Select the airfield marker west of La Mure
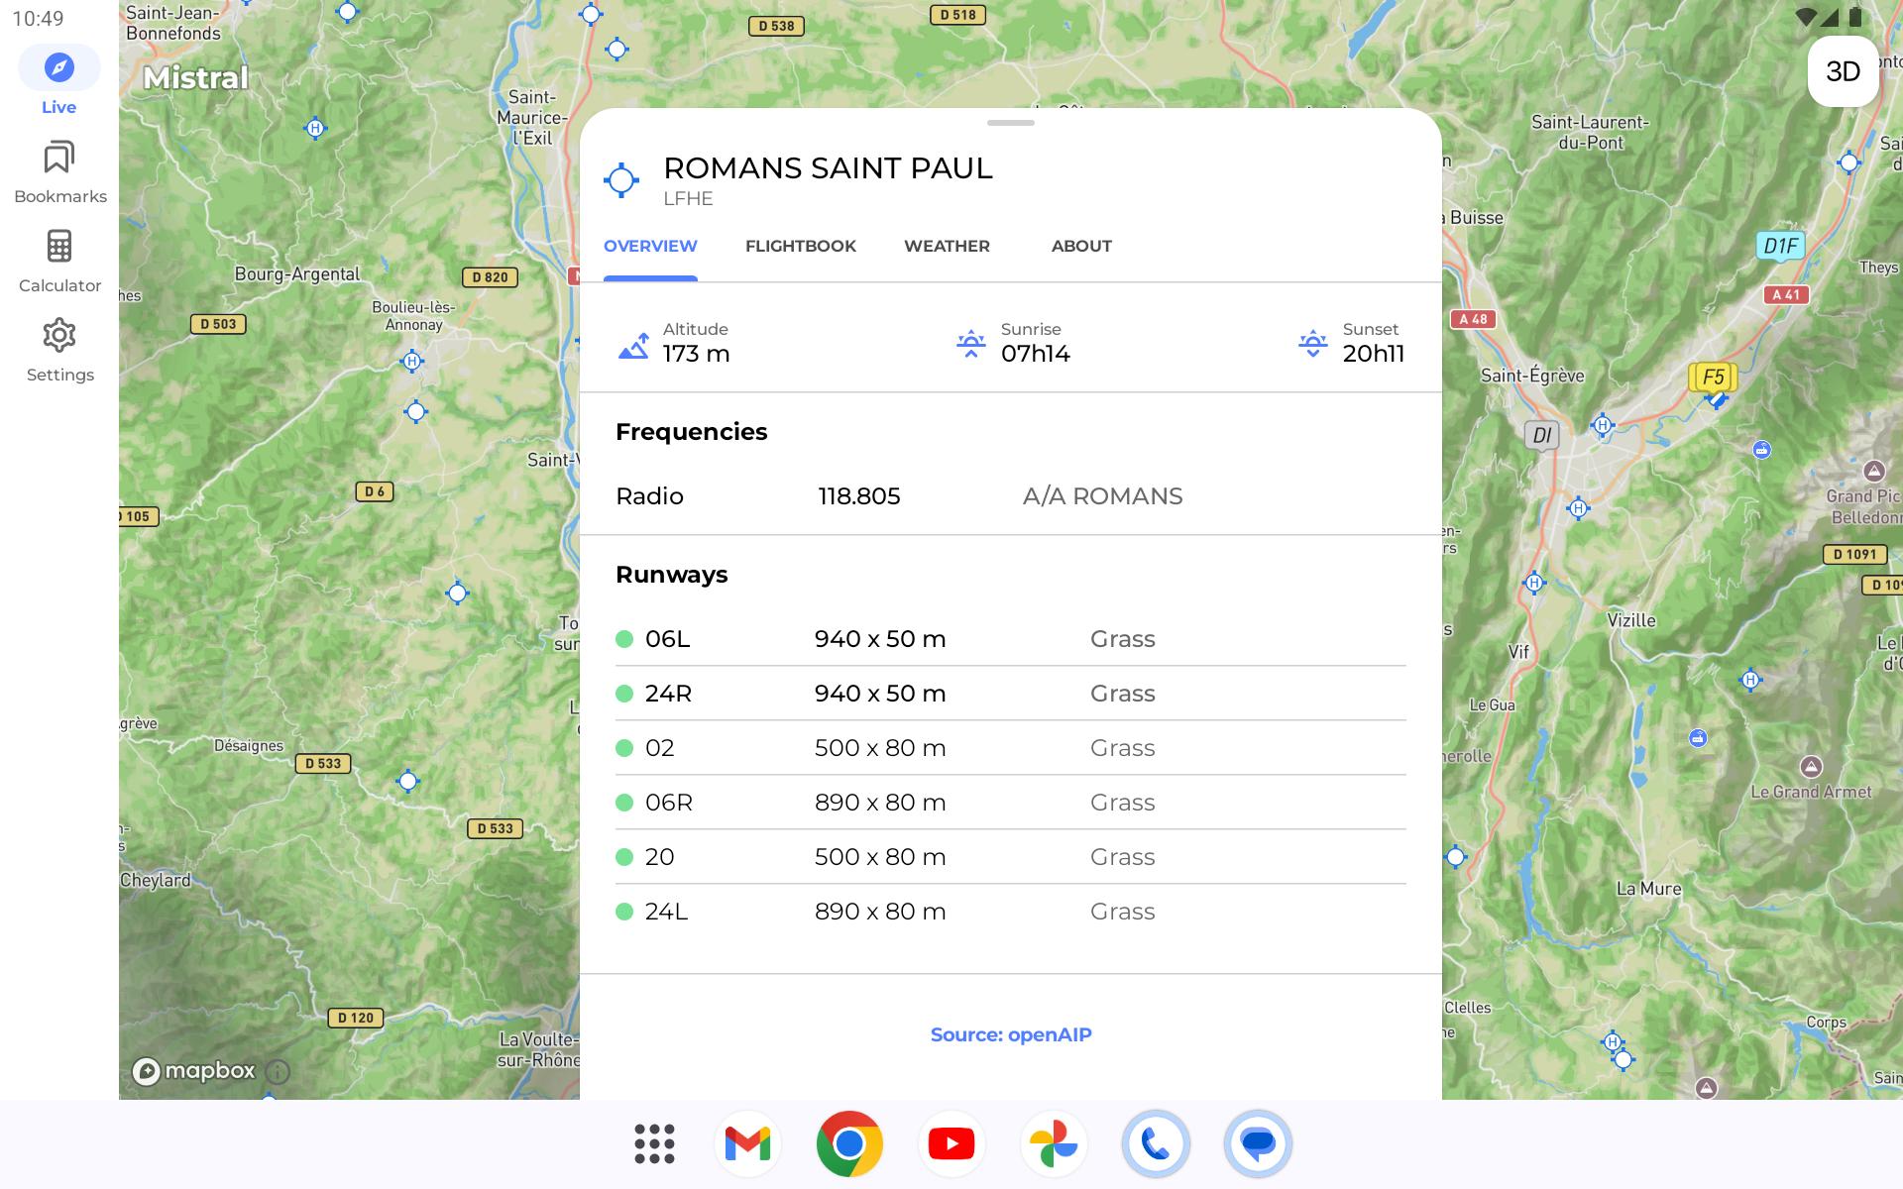Screen dimensions: 1903x1189 pyautogui.click(x=1455, y=857)
